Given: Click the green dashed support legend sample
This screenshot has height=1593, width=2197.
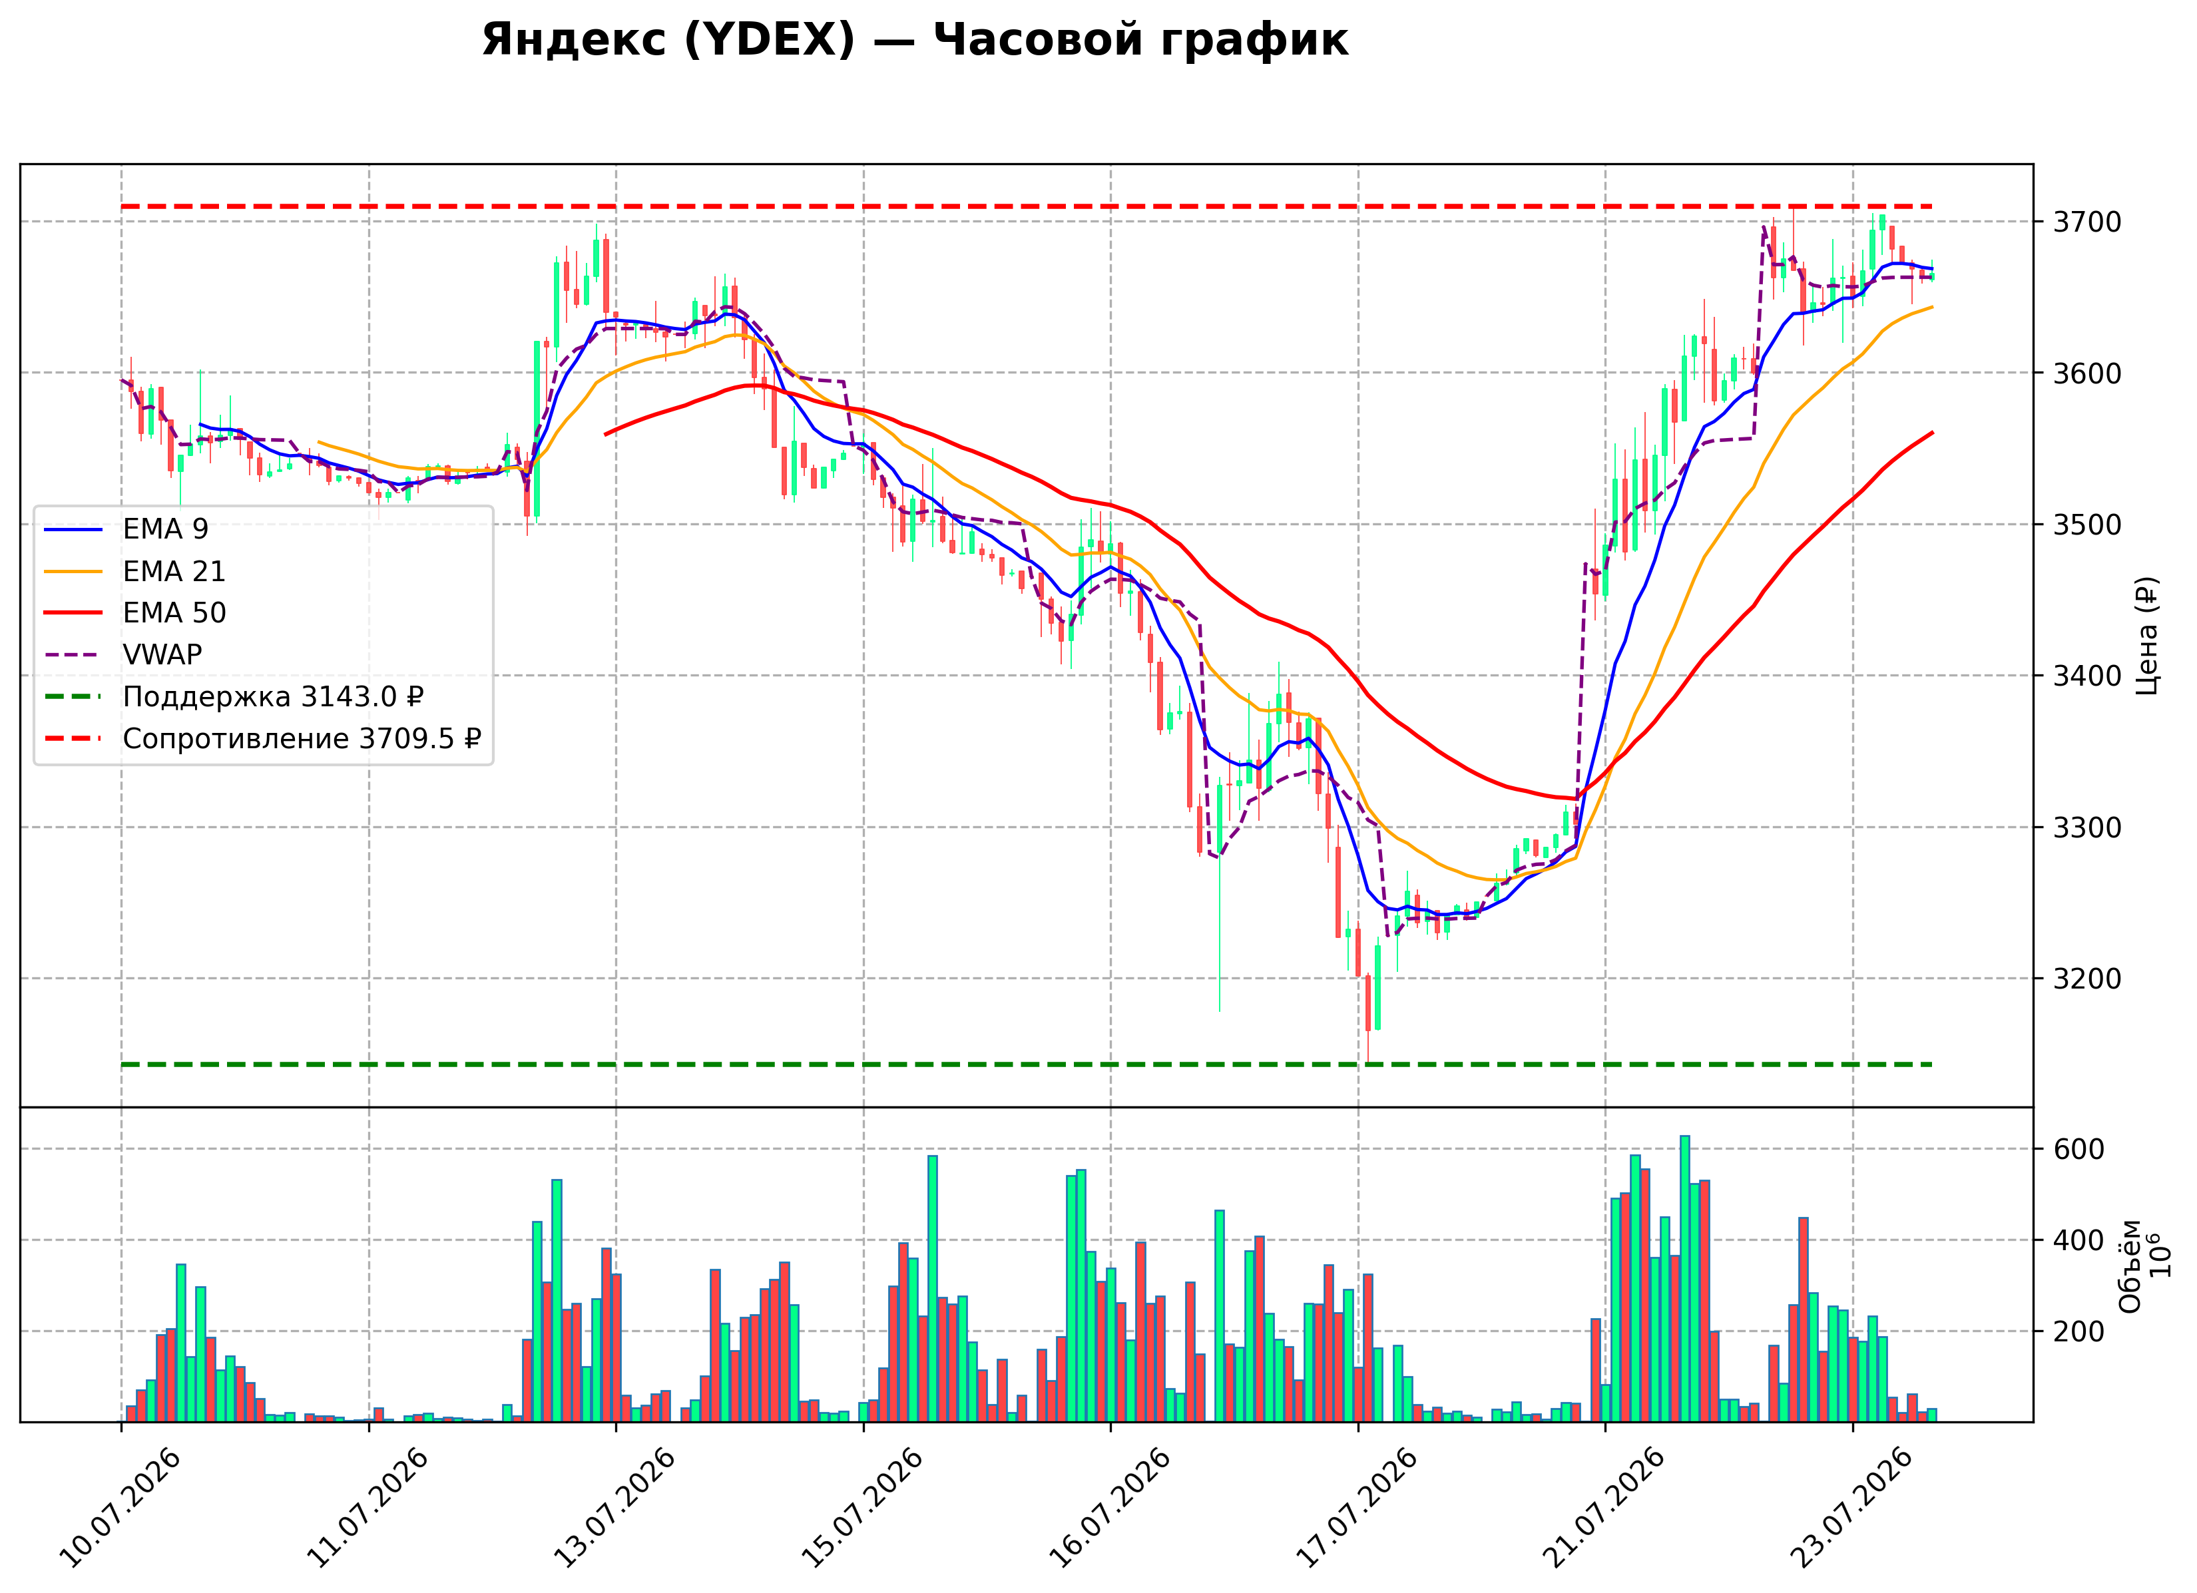Looking at the screenshot, I should (73, 697).
